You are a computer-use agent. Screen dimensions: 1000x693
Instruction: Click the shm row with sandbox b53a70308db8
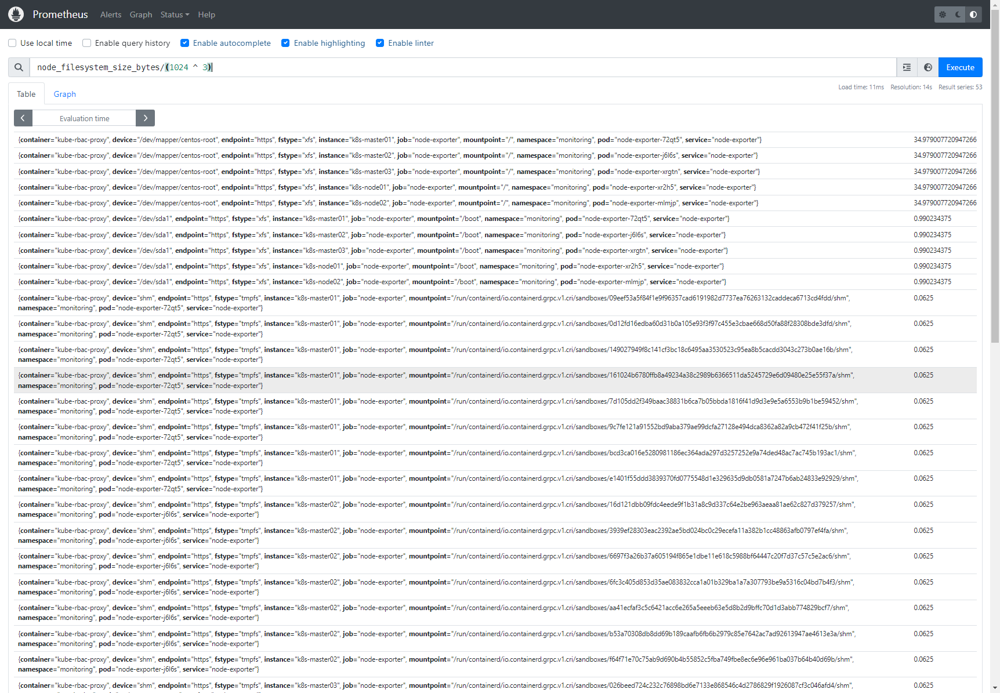(x=495, y=638)
